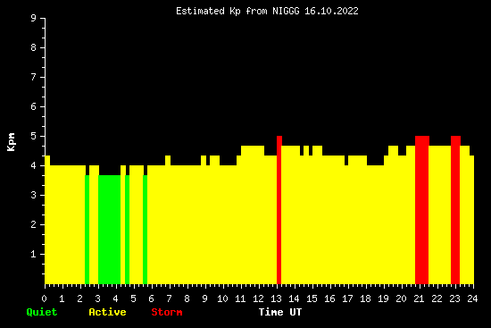
Task: Click the green Quiet legend label
Action: tap(42, 312)
